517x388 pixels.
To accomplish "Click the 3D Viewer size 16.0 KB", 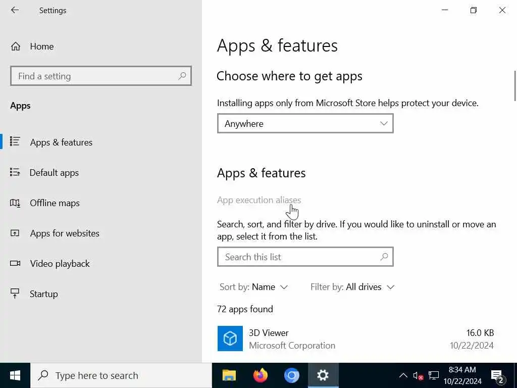I will pos(480,333).
